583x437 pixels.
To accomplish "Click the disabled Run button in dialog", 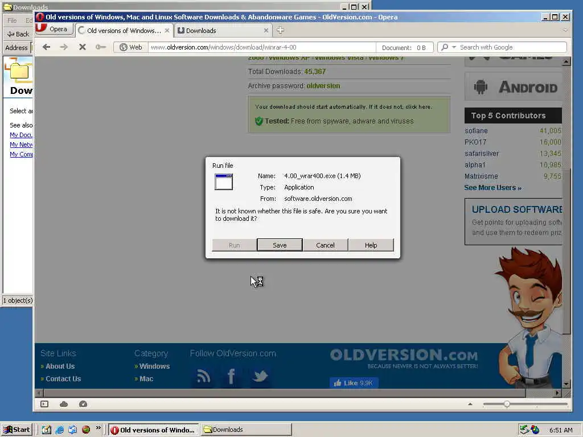I will tap(234, 245).
